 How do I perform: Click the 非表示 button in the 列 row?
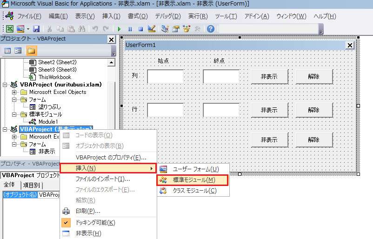click(x=269, y=77)
